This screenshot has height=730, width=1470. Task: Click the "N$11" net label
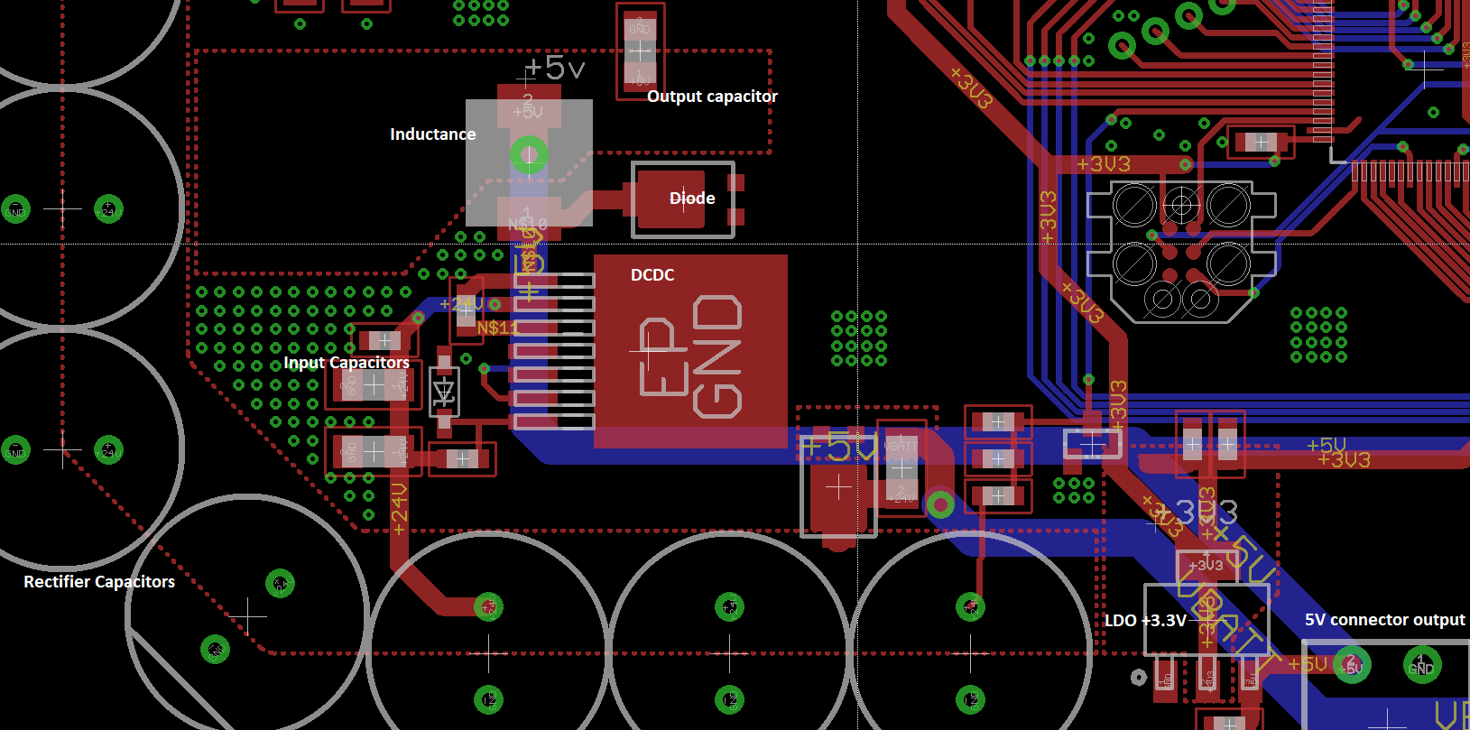(x=498, y=328)
